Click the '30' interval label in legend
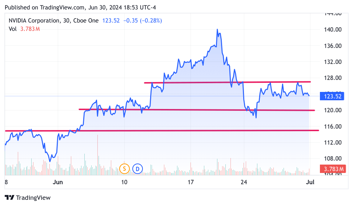 click(65, 21)
